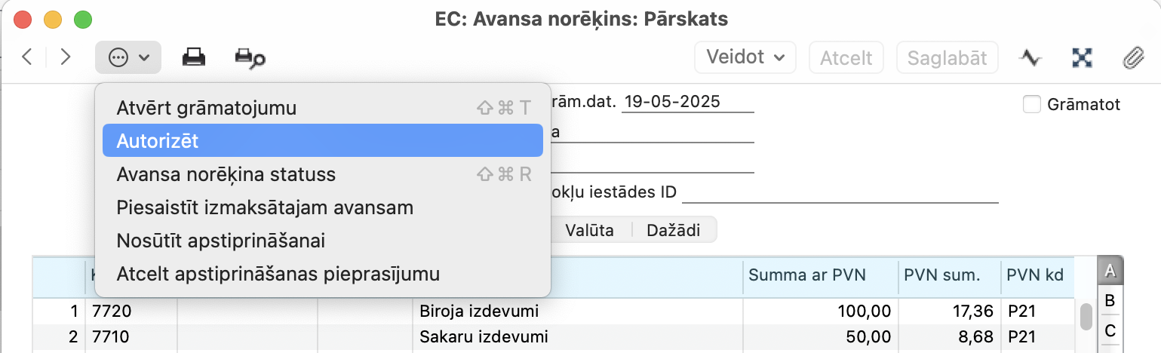The height and width of the screenshot is (353, 1161).
Task: Click the Grām.dat. date field
Action: coord(688,102)
